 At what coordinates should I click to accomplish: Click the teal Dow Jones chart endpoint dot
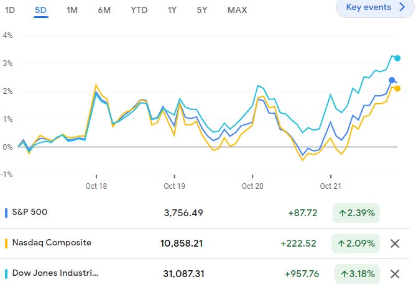(397, 58)
